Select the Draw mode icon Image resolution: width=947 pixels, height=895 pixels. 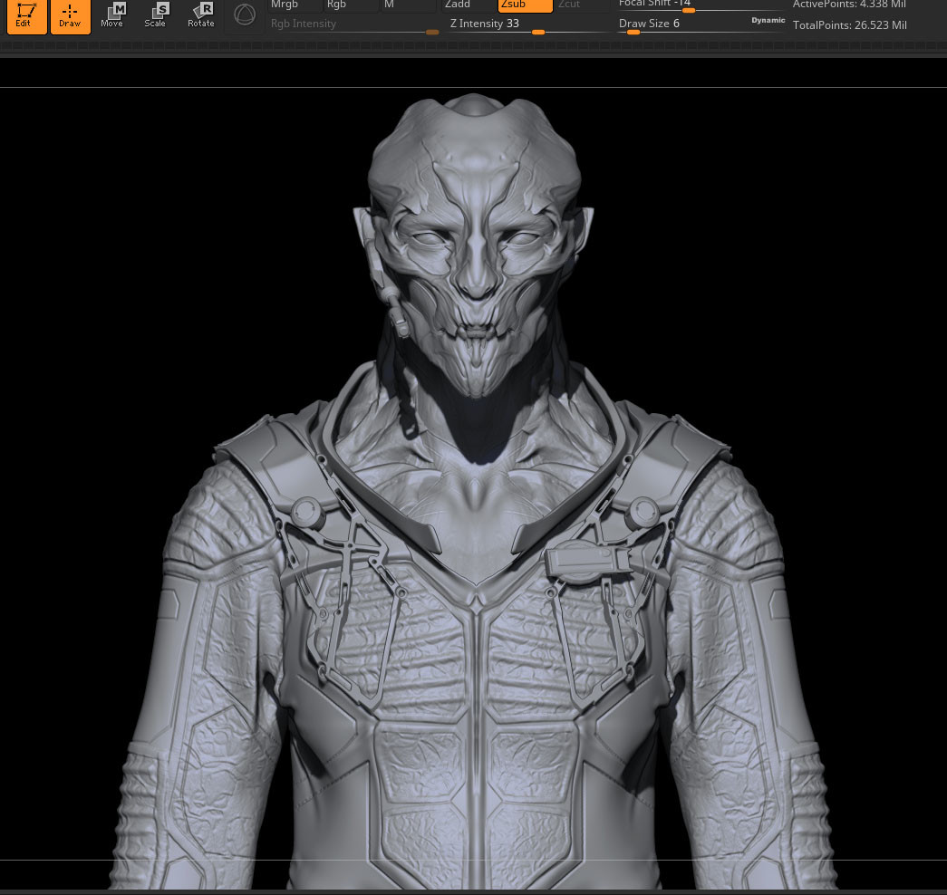70,15
